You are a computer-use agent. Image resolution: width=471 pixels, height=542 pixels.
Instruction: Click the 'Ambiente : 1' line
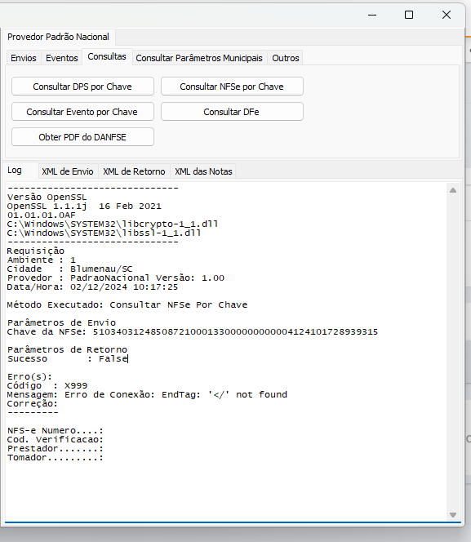(x=42, y=260)
